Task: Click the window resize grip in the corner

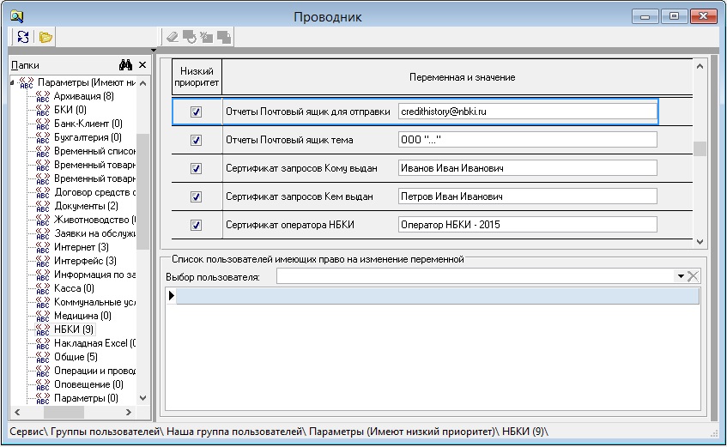Action: [x=714, y=433]
